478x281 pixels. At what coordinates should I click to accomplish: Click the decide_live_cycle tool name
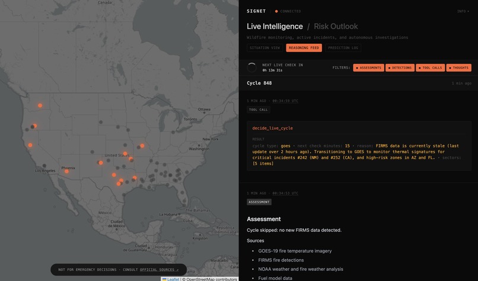pyautogui.click(x=272, y=128)
